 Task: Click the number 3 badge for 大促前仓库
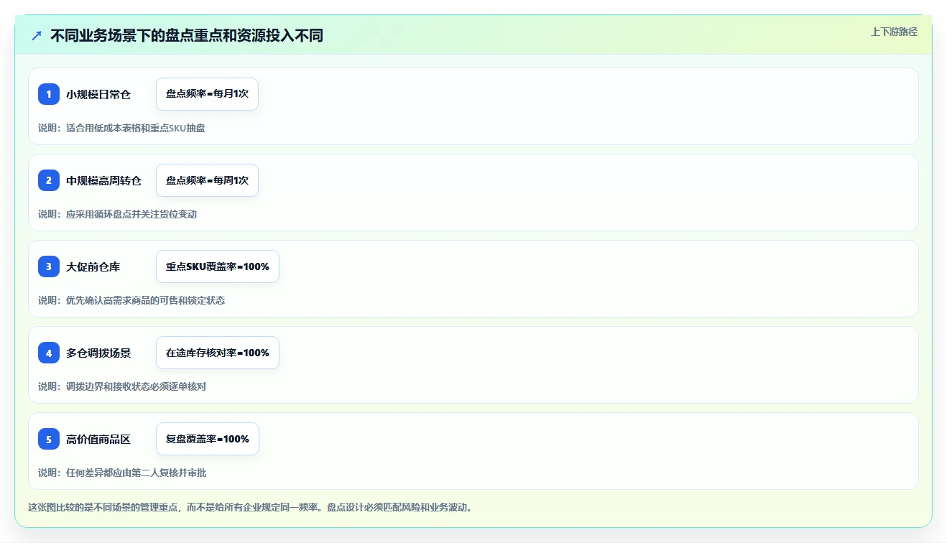pyautogui.click(x=49, y=266)
